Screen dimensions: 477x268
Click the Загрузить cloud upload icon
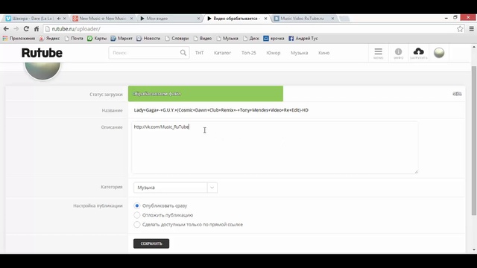tap(419, 53)
